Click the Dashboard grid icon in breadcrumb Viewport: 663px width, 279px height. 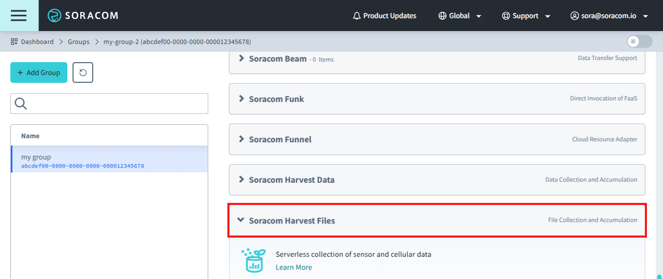pos(14,41)
